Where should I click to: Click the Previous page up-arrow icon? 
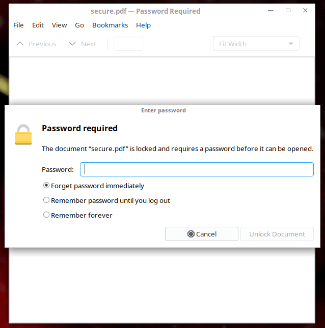click(20, 44)
